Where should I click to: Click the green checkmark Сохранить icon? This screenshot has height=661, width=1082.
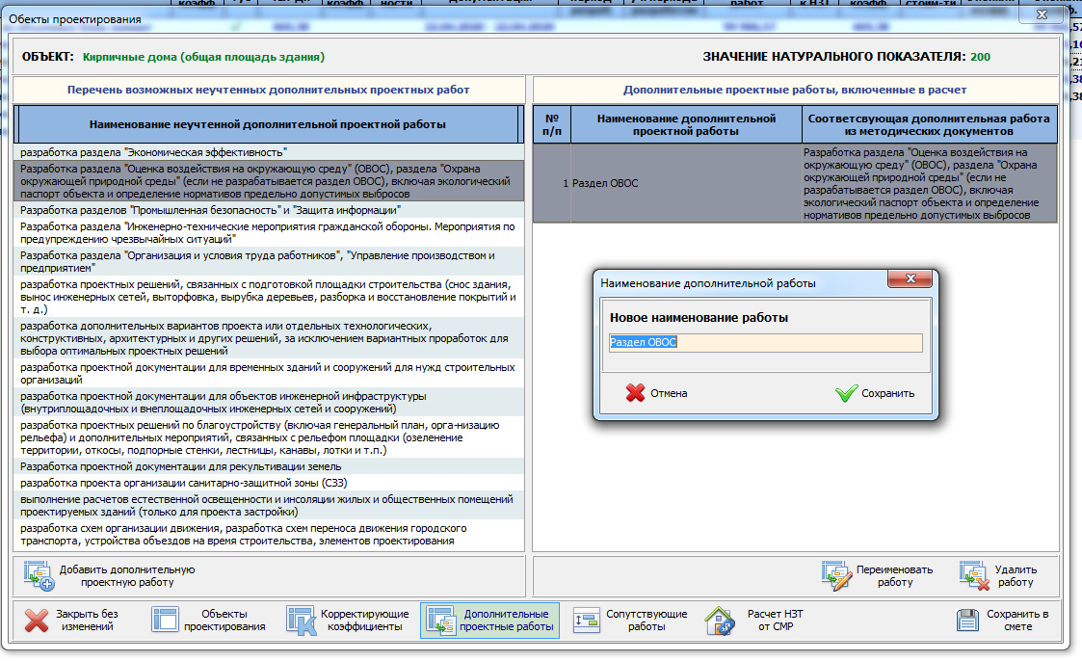tap(846, 392)
